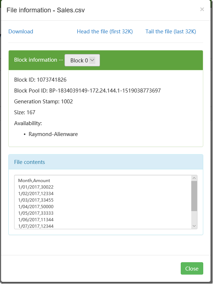Click the Month,Amount header line
The height and width of the screenshot is (284, 213).
(x=34, y=181)
